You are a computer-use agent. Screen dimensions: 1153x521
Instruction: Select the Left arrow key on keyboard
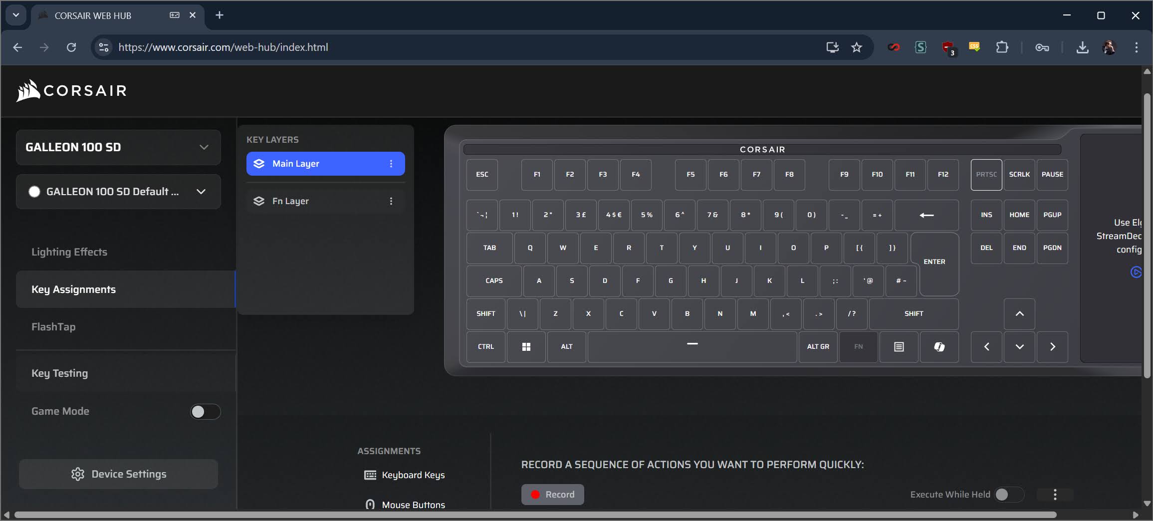pyautogui.click(x=986, y=347)
